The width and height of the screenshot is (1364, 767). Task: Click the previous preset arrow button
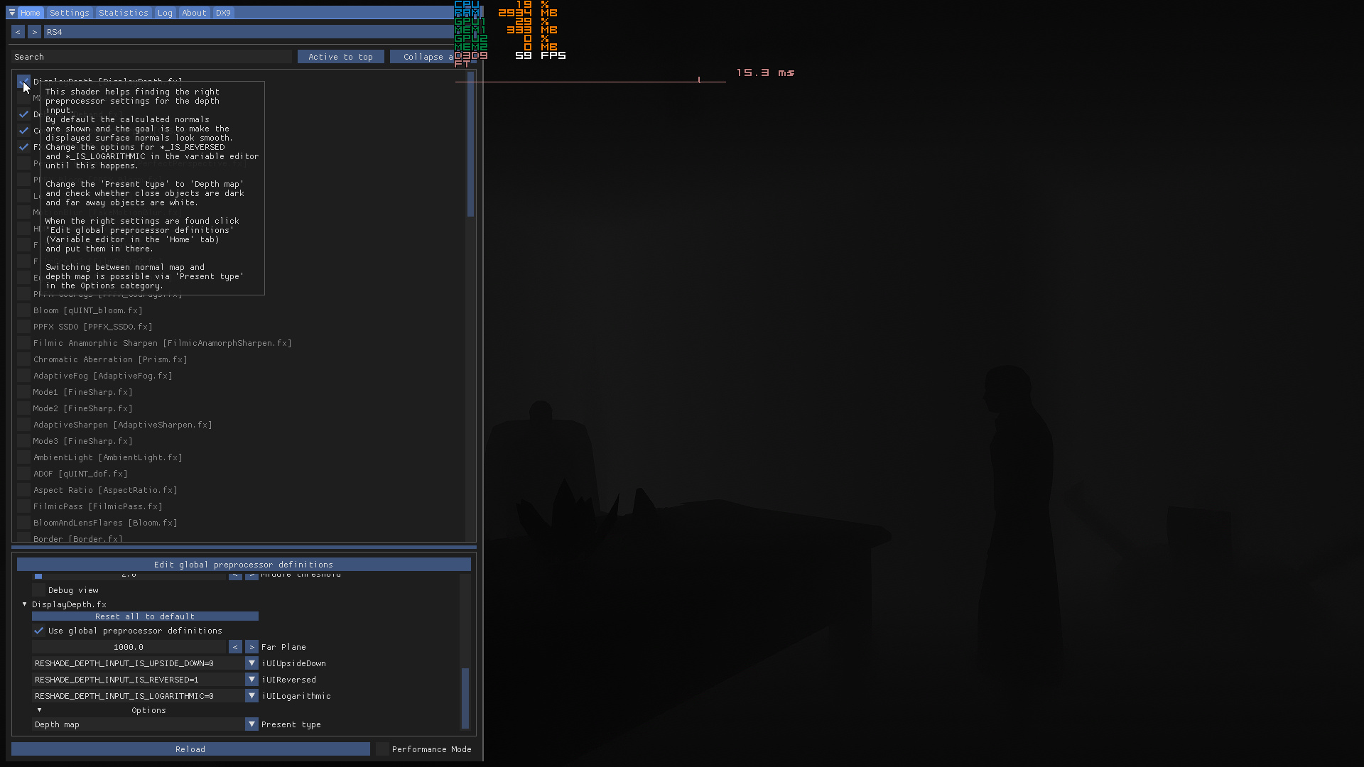tap(18, 32)
